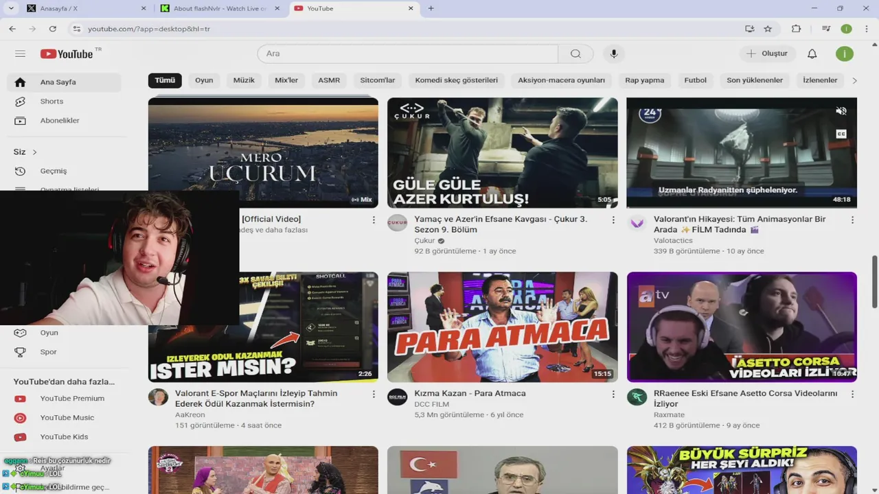Click the YouTube logo
This screenshot has width=879, height=494.
point(67,54)
